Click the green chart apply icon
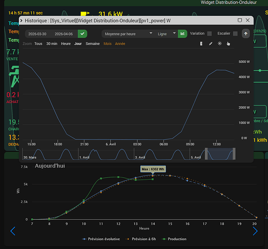Image resolution: width=268 pixels, height=249 pixels. [182, 34]
